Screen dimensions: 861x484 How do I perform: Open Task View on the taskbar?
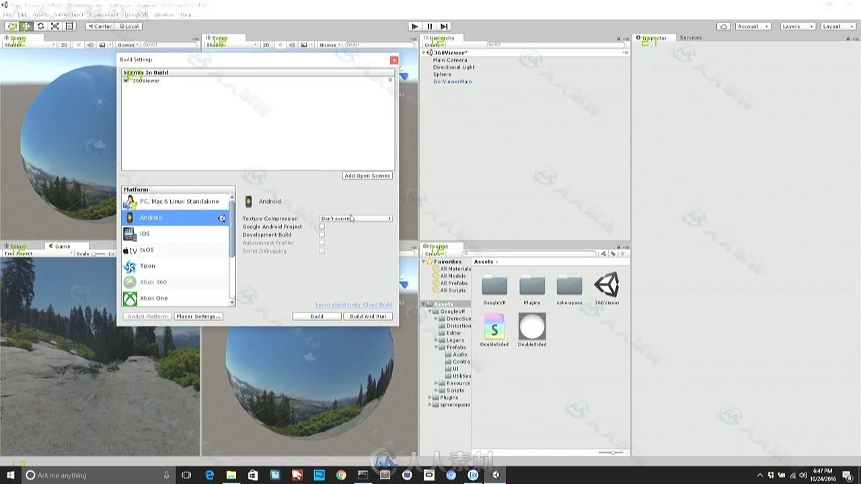pos(187,475)
